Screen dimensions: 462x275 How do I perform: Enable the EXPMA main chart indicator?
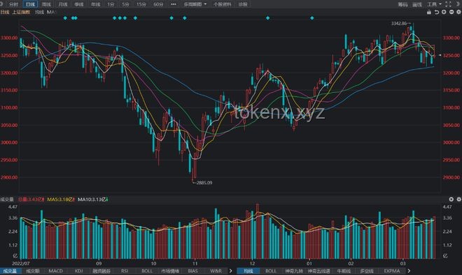[391, 271]
